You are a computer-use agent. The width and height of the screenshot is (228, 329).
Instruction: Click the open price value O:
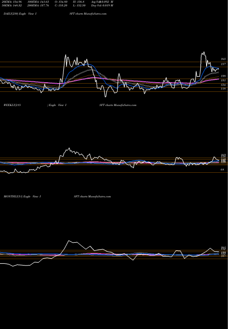(x=61, y=2)
